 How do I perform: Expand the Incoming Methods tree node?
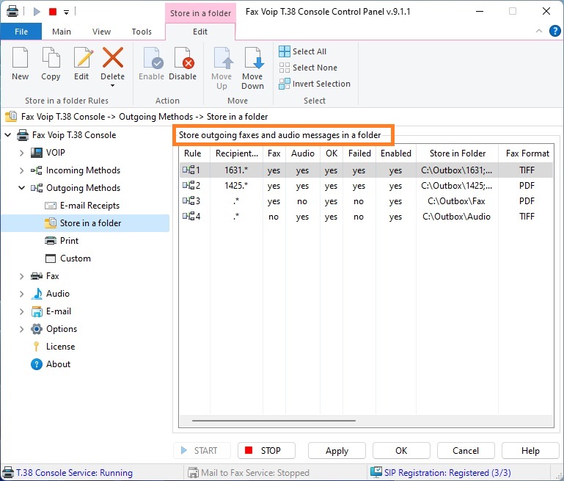click(x=21, y=170)
